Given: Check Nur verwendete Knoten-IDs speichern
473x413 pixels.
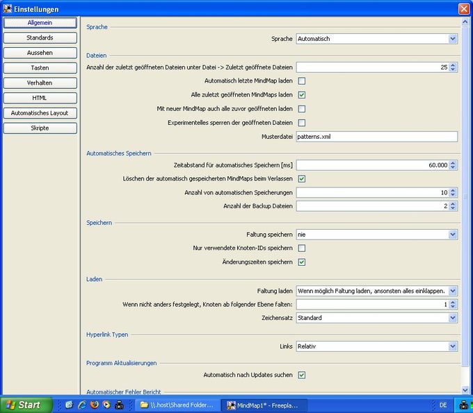Looking at the screenshot, I should (x=302, y=248).
